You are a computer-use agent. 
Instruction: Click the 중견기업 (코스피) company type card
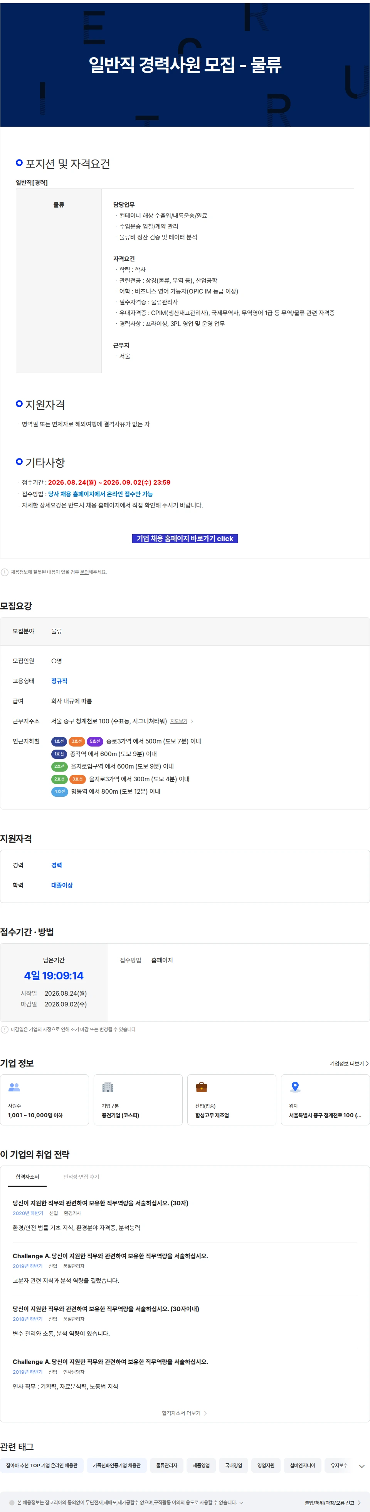(138, 1100)
